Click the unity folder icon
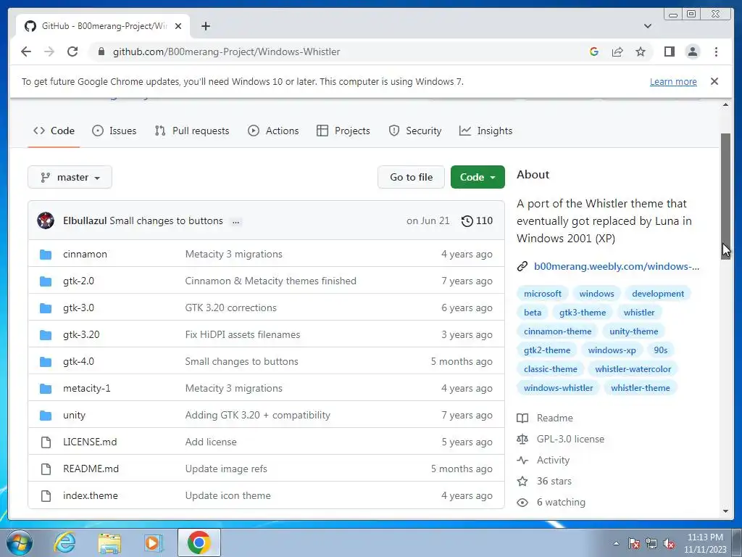 tap(46, 416)
